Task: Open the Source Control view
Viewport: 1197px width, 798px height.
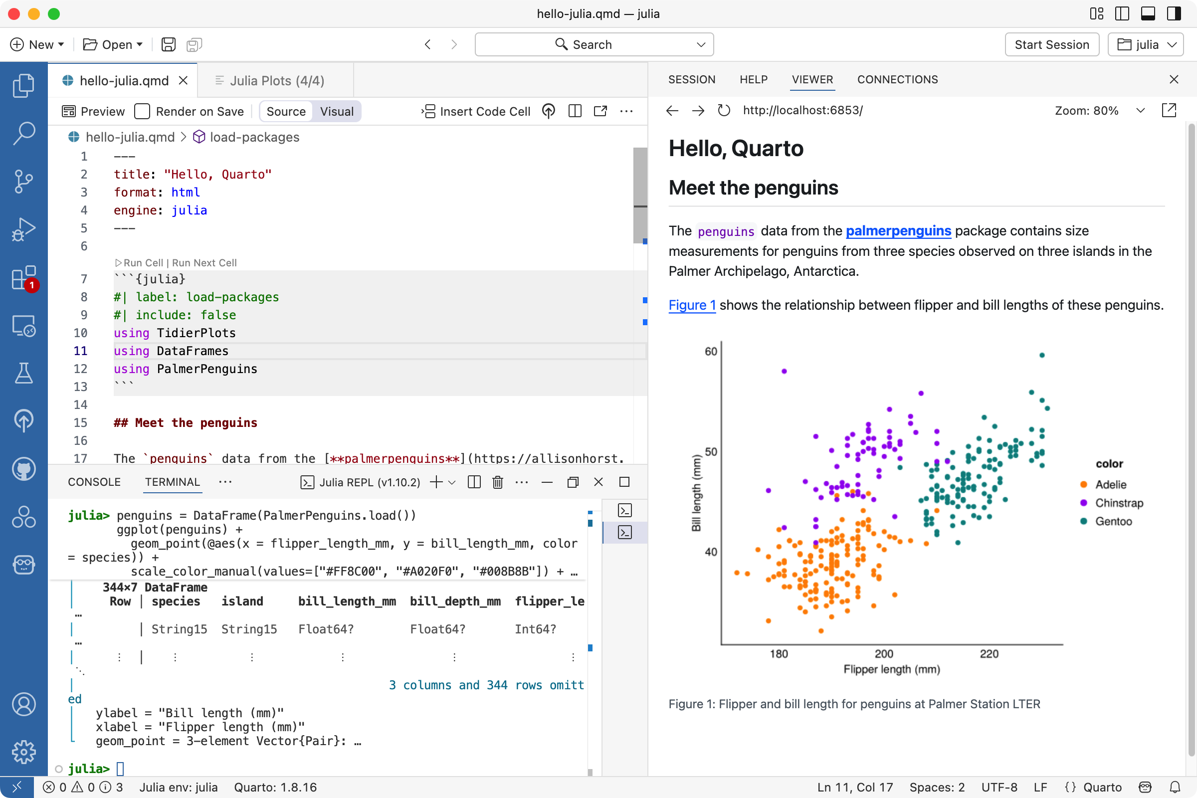Action: (x=23, y=182)
